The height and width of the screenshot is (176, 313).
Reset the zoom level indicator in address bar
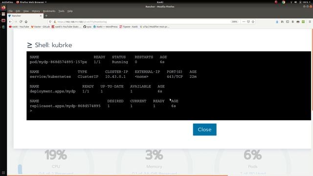235,22
